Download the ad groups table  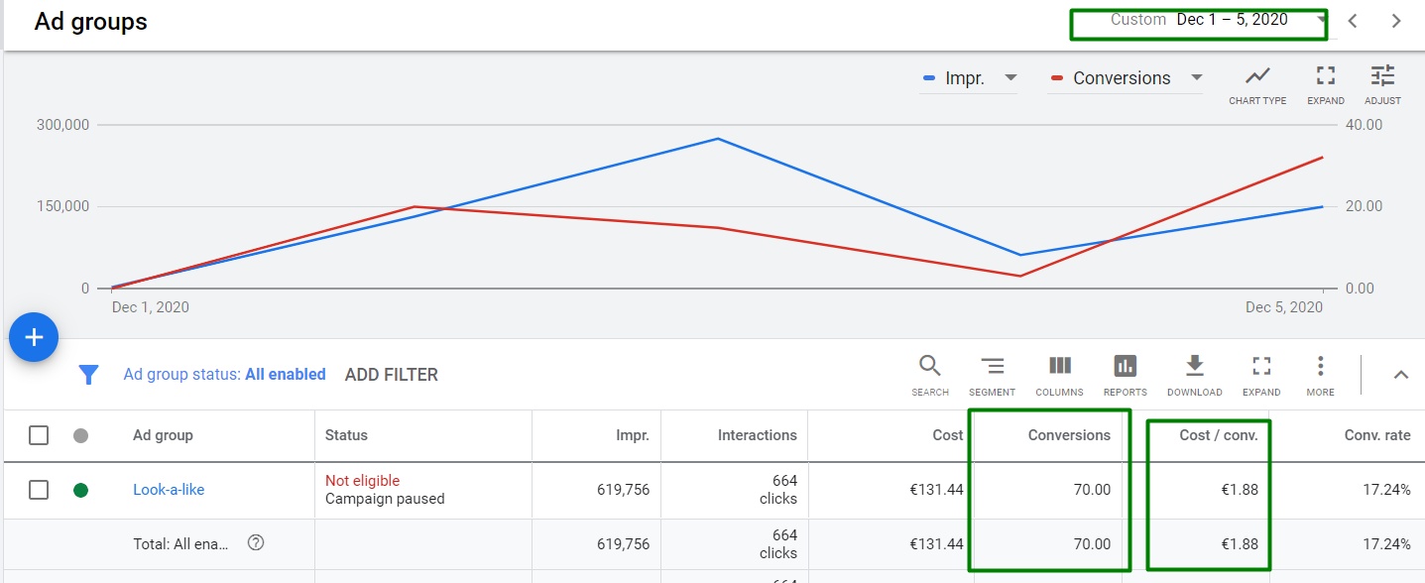tap(1194, 367)
